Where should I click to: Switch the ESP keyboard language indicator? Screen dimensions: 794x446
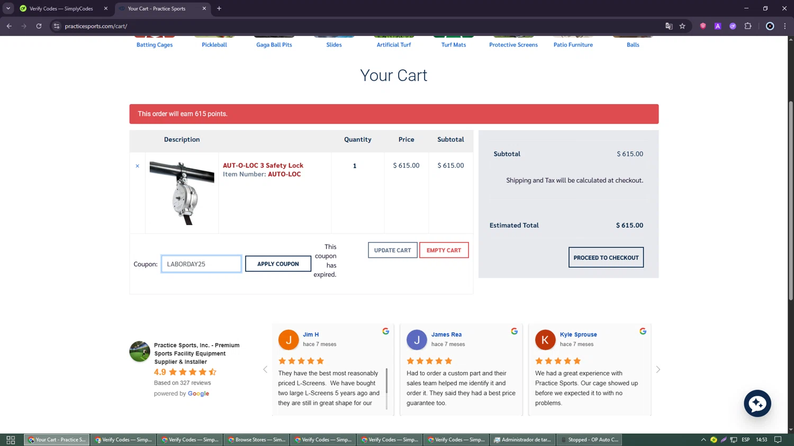[x=745, y=440]
